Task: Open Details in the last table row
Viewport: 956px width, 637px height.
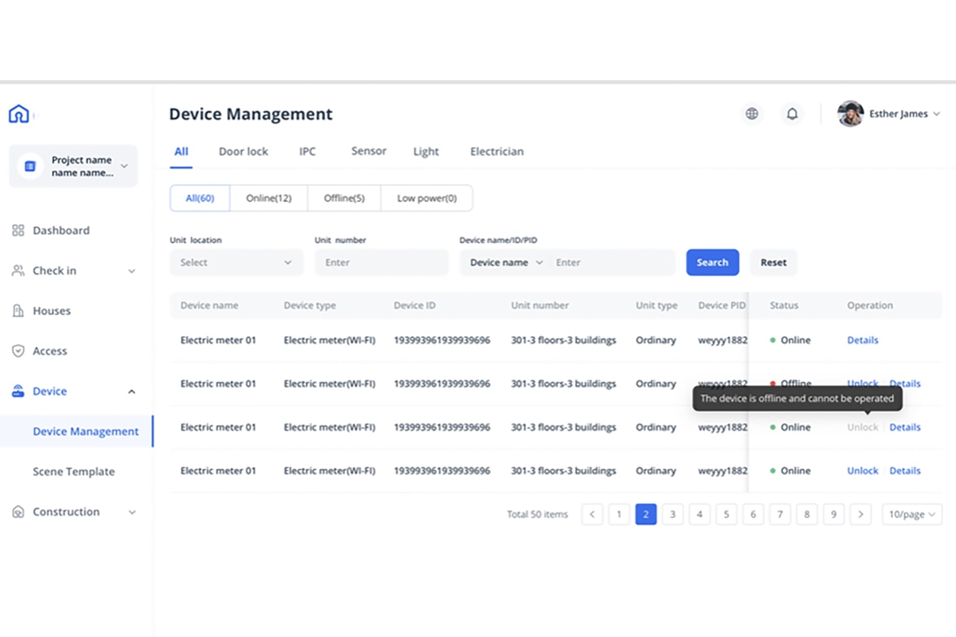Action: 905,470
